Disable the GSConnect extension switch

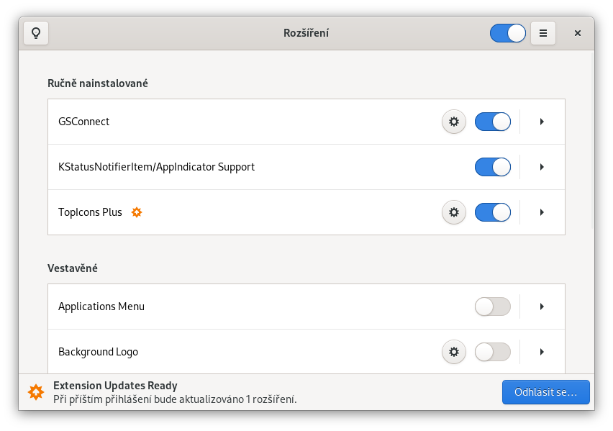click(493, 122)
